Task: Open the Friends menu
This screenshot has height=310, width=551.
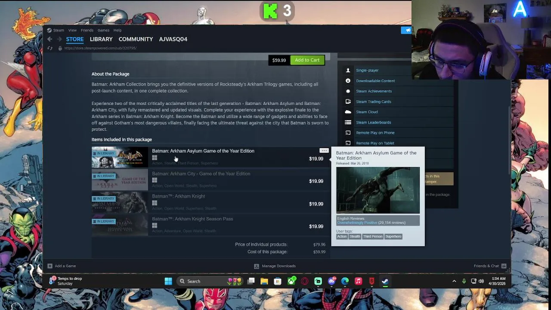Action: (x=87, y=30)
